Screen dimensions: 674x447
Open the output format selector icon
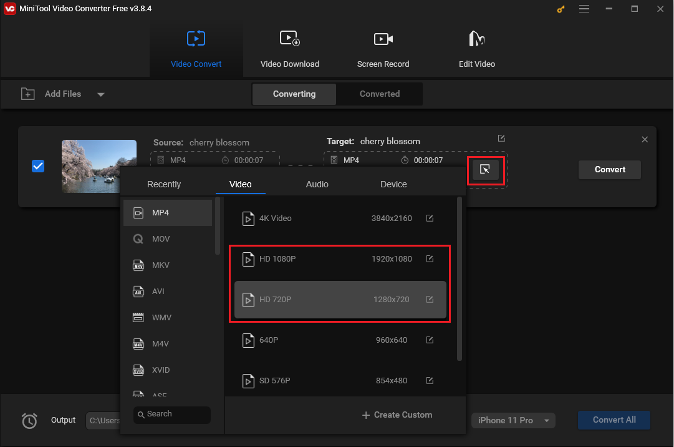485,170
